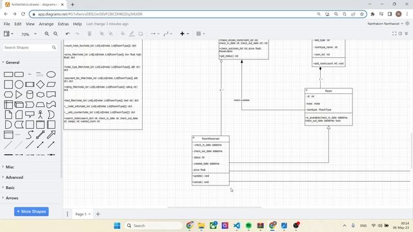This screenshot has width=413, height=232.
Task: Toggle fullscreen mode icon
Action: coord(394,34)
